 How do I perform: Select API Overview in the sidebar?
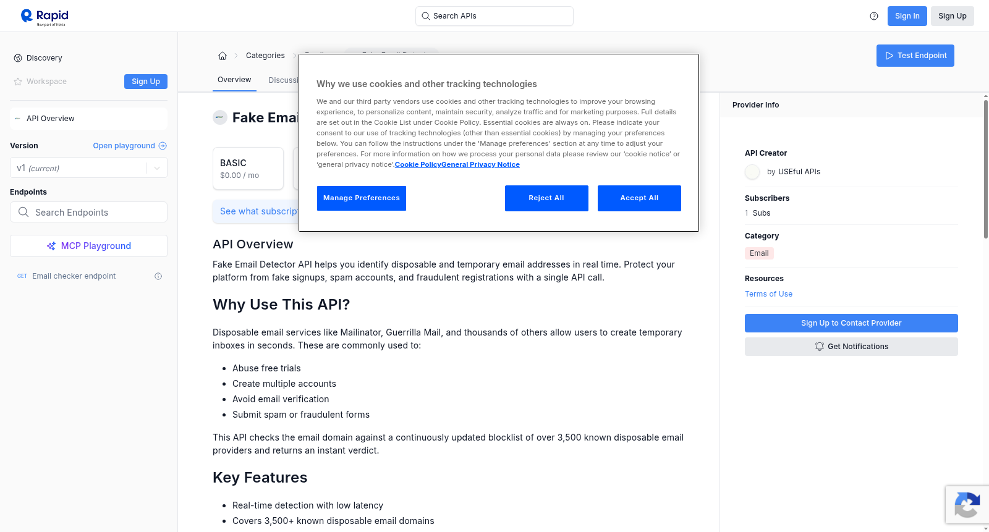click(88, 119)
